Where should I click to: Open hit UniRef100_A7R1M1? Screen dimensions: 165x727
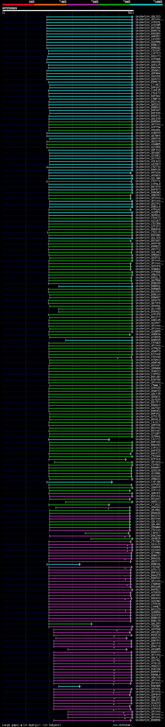click(148, 22)
